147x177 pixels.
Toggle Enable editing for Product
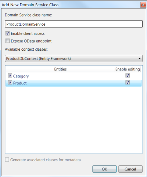[128, 83]
